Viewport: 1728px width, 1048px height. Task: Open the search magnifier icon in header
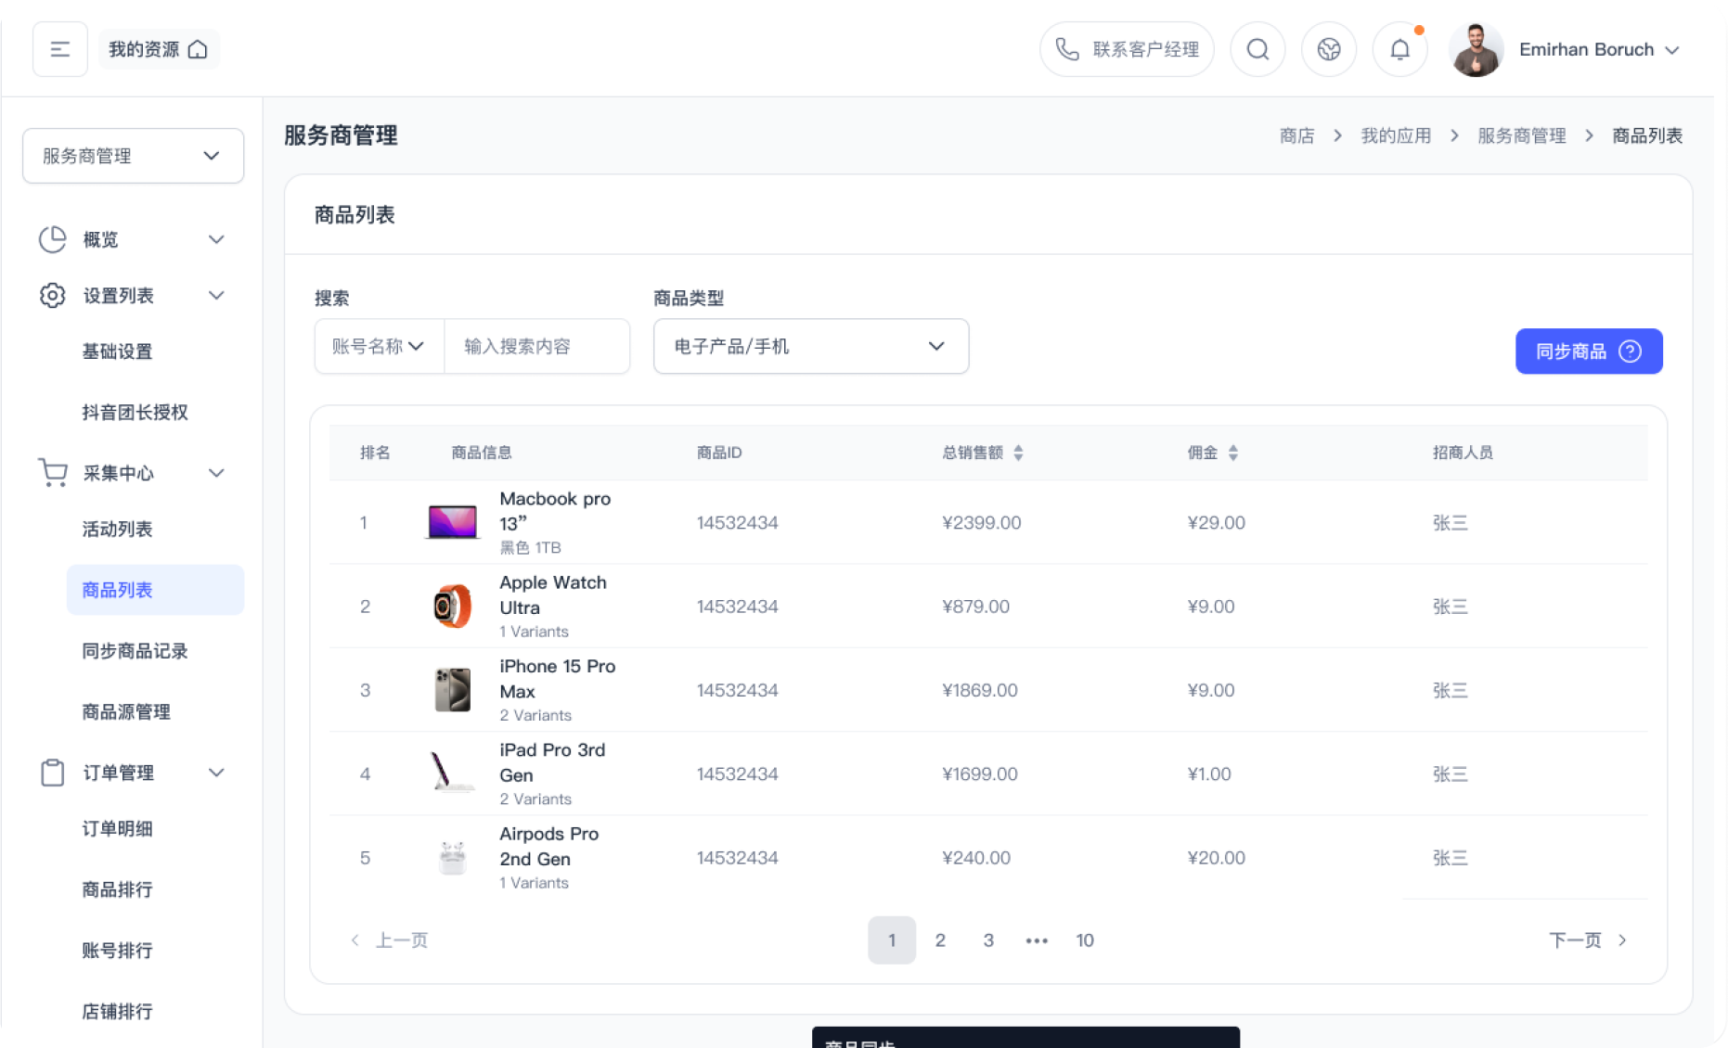coord(1257,49)
